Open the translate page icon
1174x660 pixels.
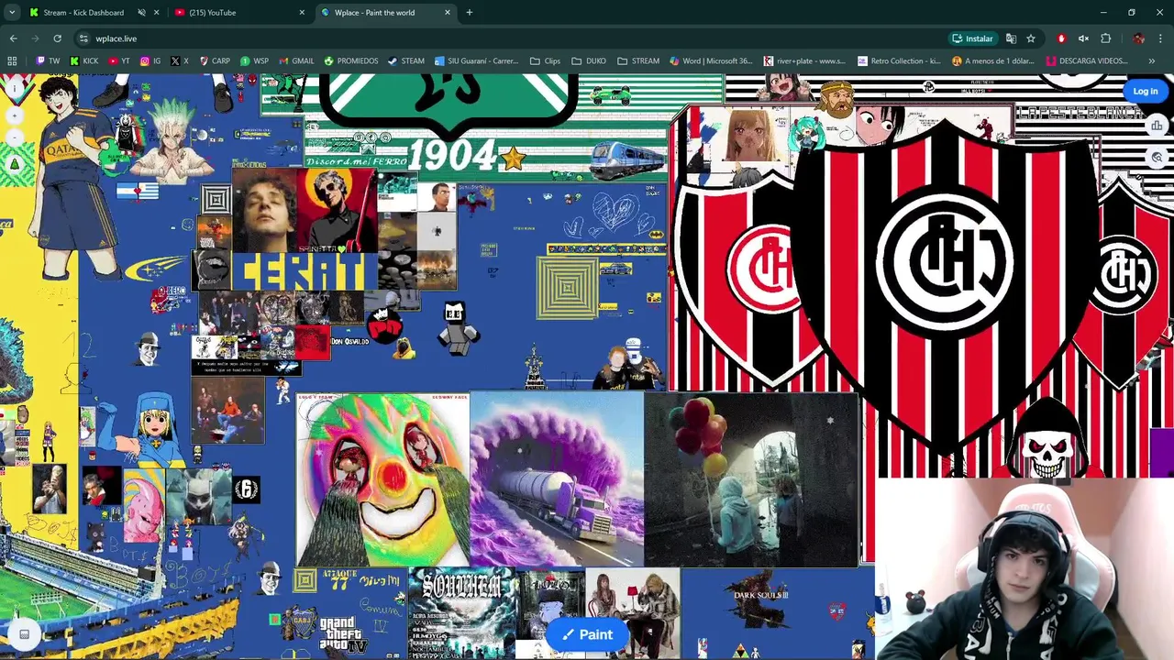pyautogui.click(x=1011, y=38)
